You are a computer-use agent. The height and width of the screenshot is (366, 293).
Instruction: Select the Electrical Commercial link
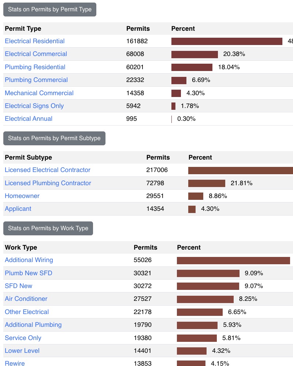click(x=36, y=54)
